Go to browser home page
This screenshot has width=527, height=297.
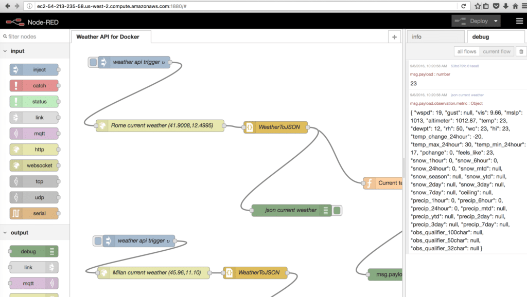pos(515,6)
